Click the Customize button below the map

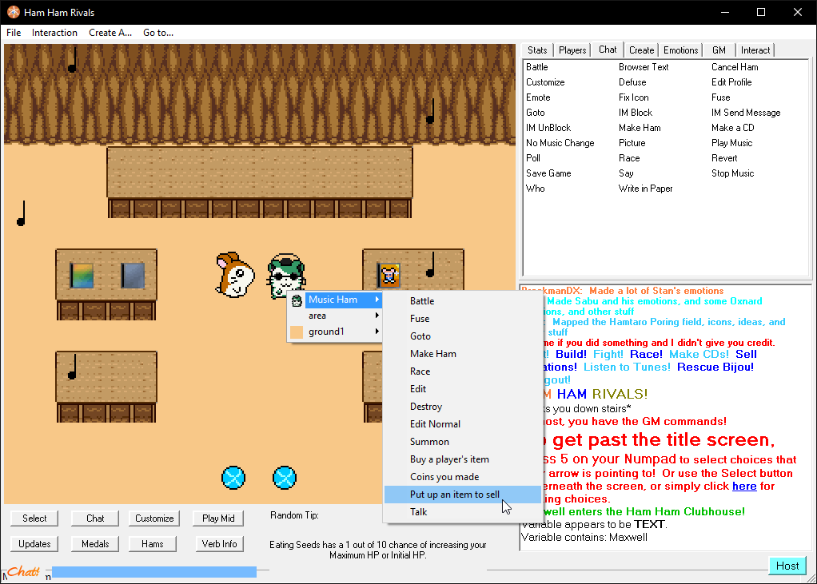[x=154, y=518]
